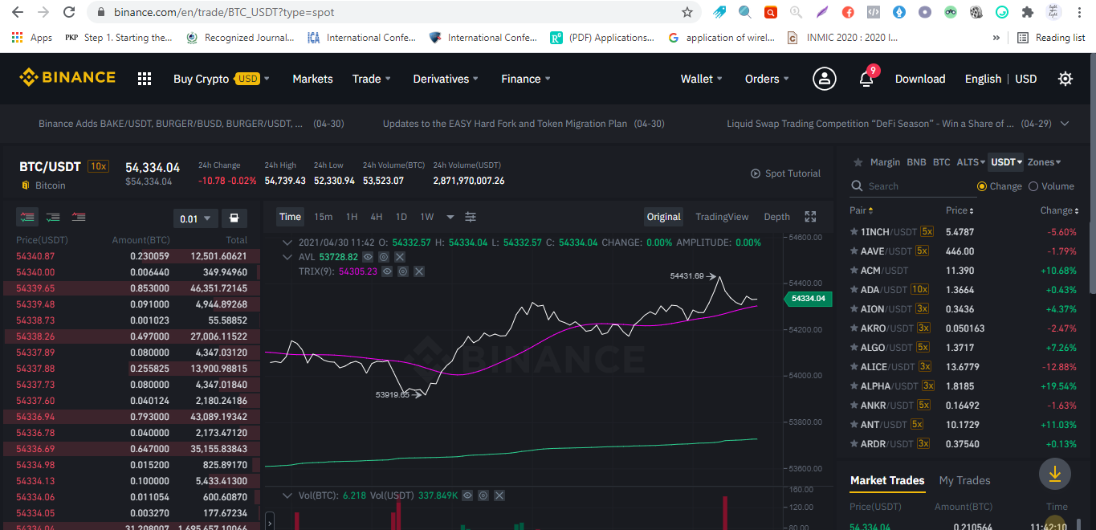Select the 15m chart interval
The height and width of the screenshot is (530, 1096).
324,217
